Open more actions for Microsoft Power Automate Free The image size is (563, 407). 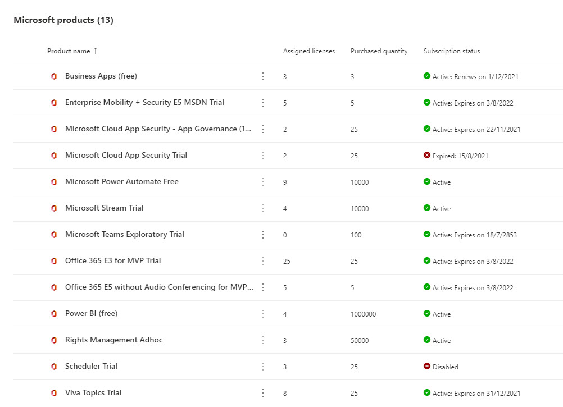(x=263, y=182)
